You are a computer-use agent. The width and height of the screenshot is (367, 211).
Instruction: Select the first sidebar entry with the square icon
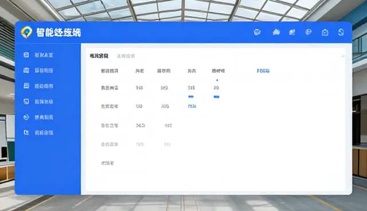[x=38, y=55]
